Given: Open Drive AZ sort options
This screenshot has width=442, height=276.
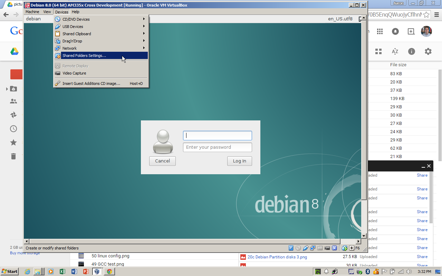Looking at the screenshot, I should [x=395, y=51].
